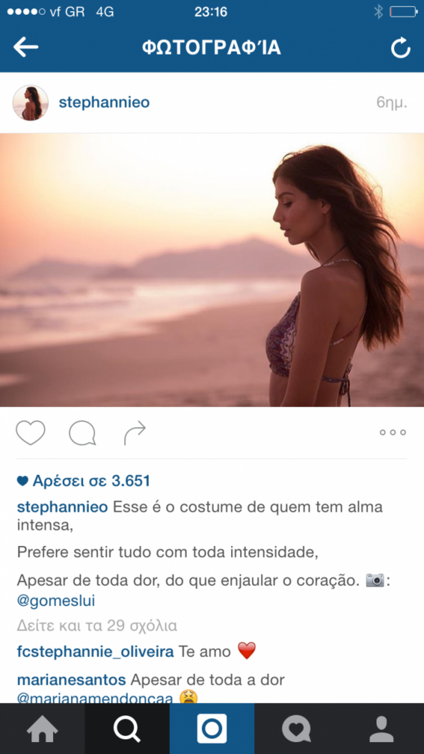Tap the beach sunset photo
424x754 pixels.
[x=212, y=270]
